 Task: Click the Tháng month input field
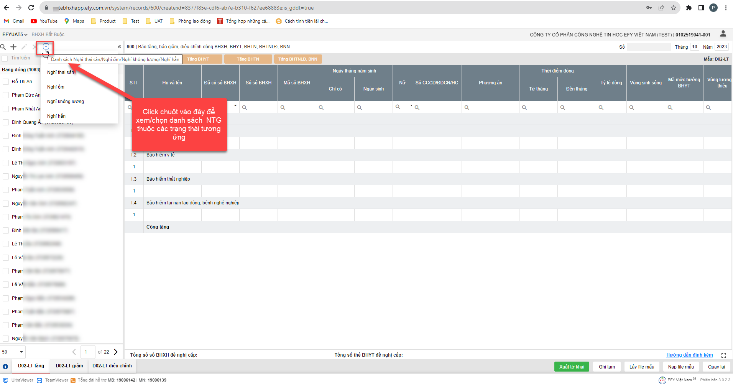point(695,47)
